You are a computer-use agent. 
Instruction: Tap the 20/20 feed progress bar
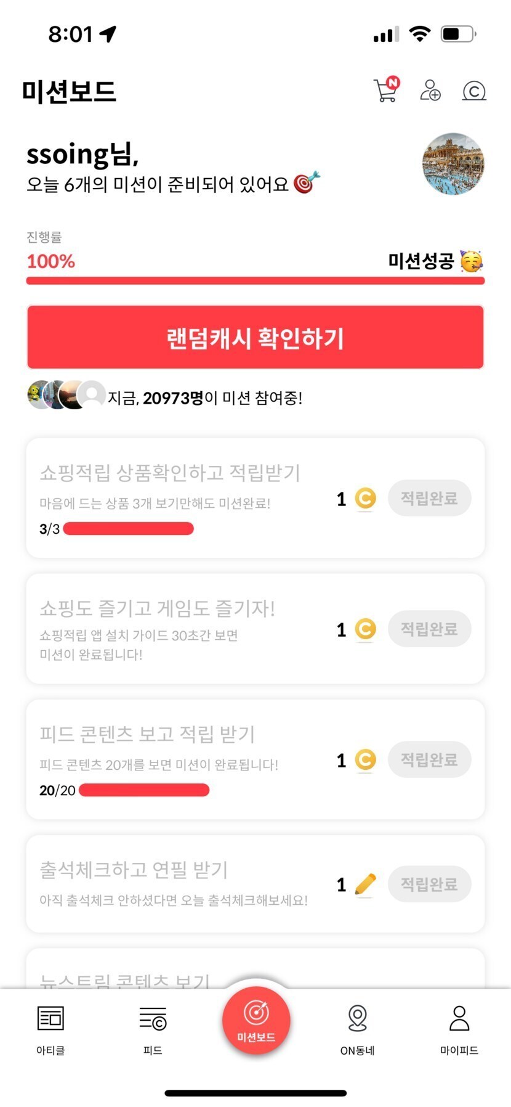144,790
